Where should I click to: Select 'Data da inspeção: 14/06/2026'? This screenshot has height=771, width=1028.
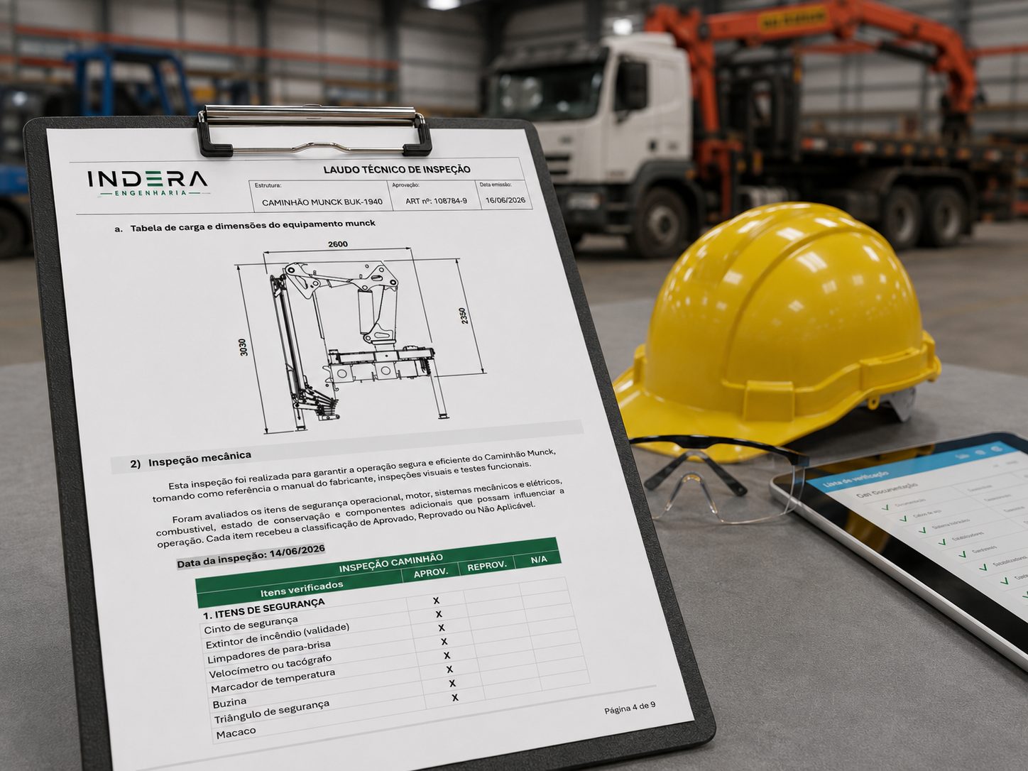point(251,556)
